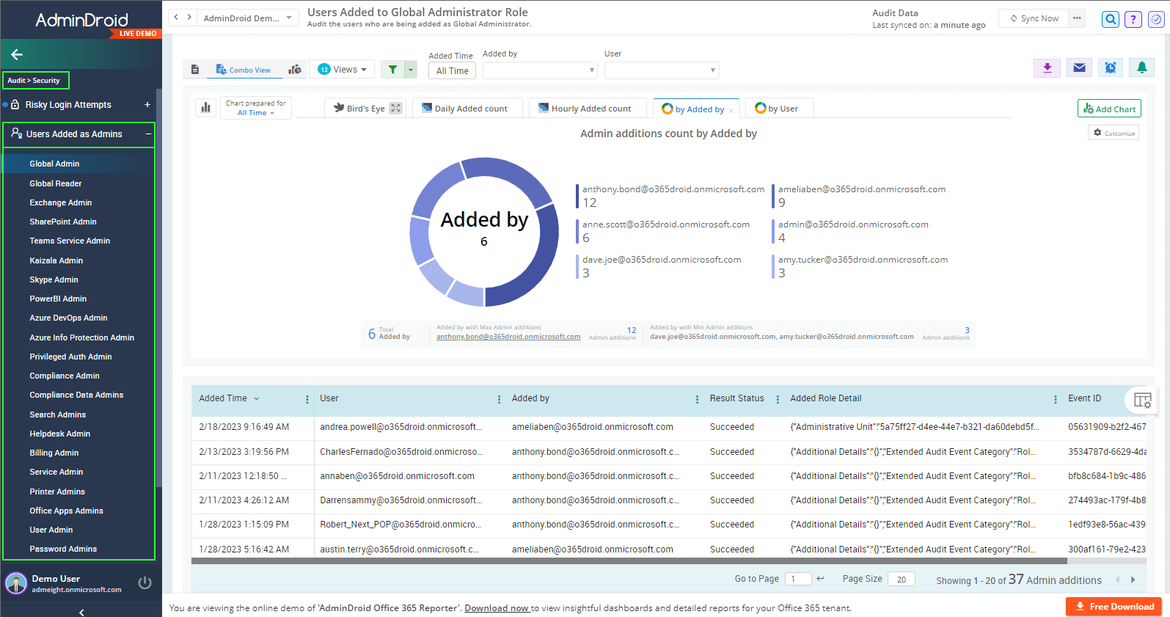1170x617 pixels.
Task: Collapse the sidebar with bottom chevron
Action: click(x=81, y=612)
